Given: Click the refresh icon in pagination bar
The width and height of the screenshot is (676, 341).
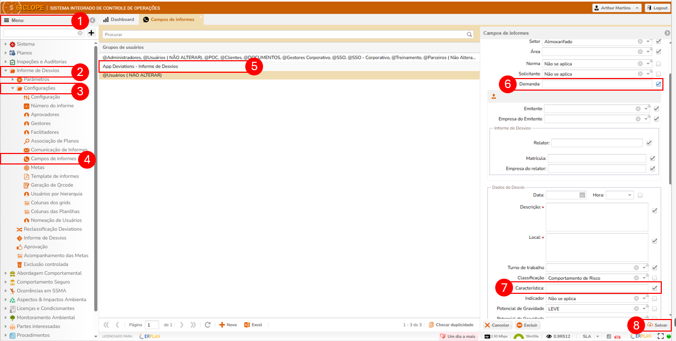Looking at the screenshot, I should tap(208, 325).
